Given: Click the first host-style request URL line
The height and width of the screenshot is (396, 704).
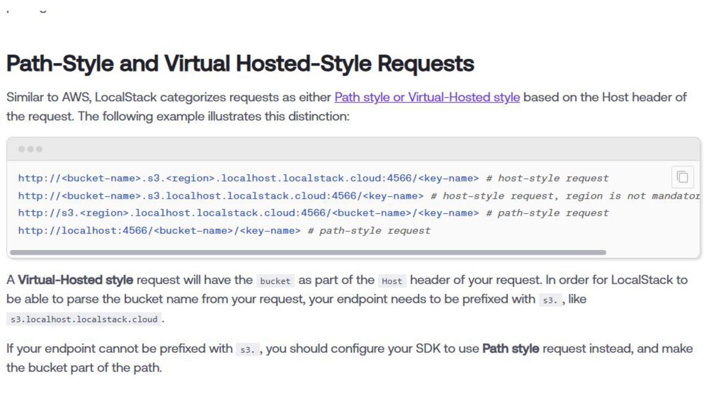Looking at the screenshot, I should [x=313, y=178].
